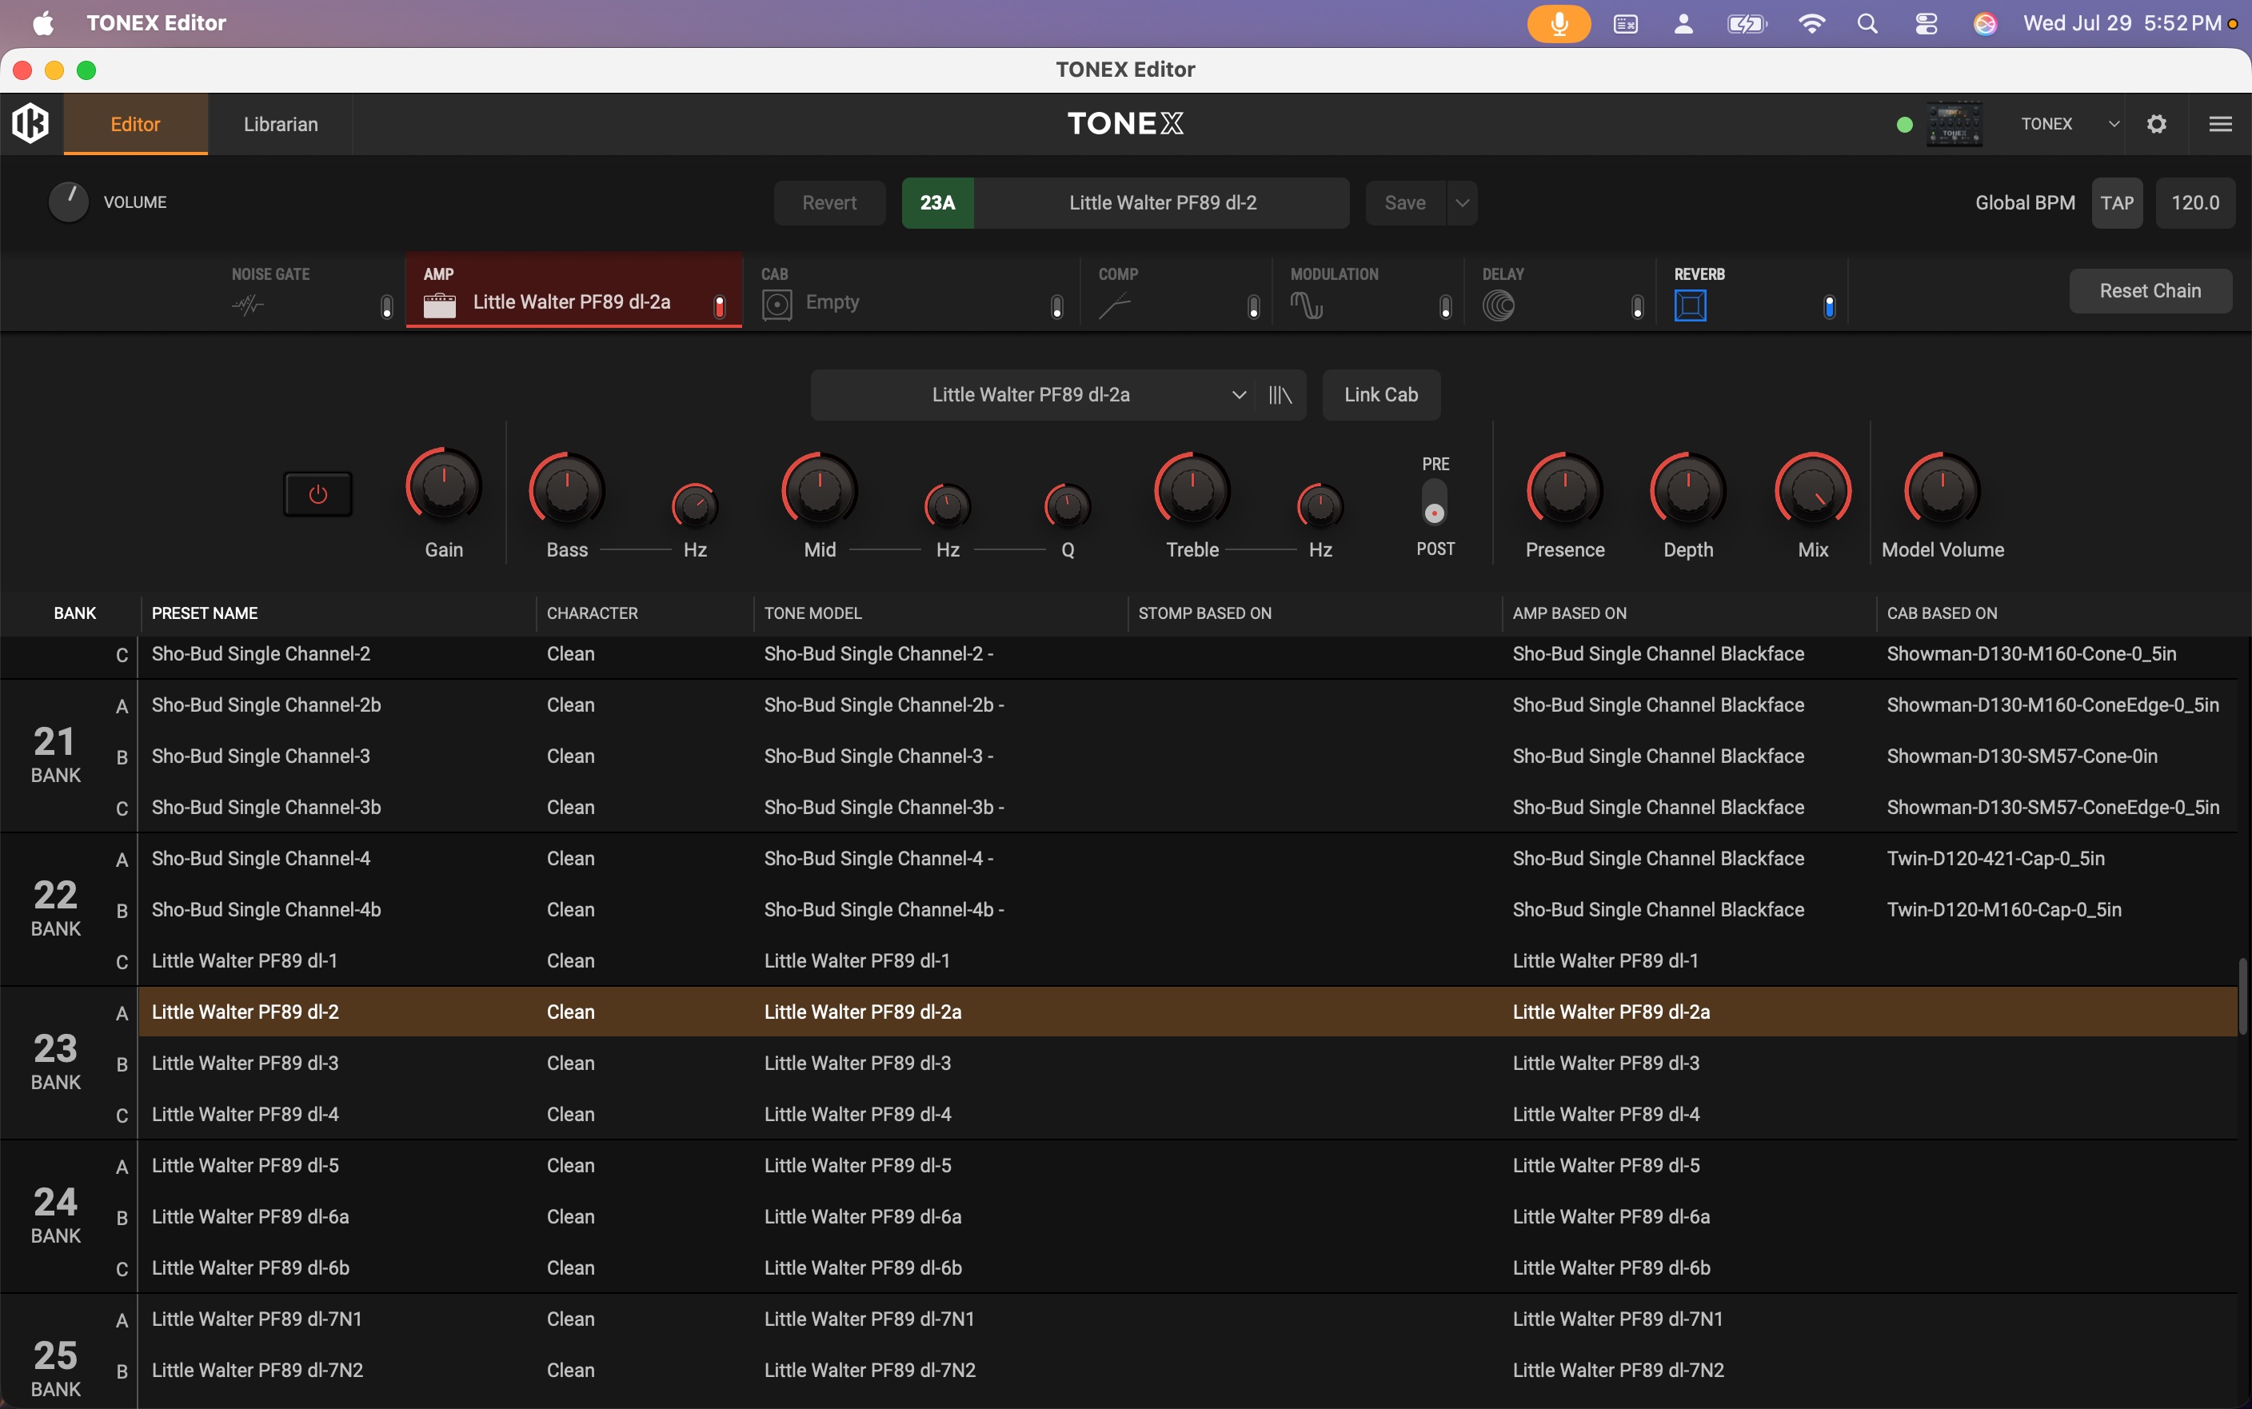Flip the PRE/POST EQ switch
2252x1409 pixels.
[1435, 502]
